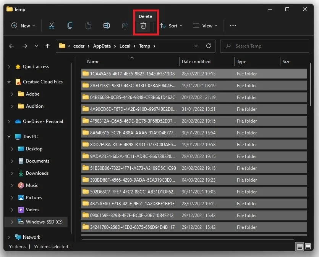Select folder starting with 8DD7E98A-335F

[194, 145]
